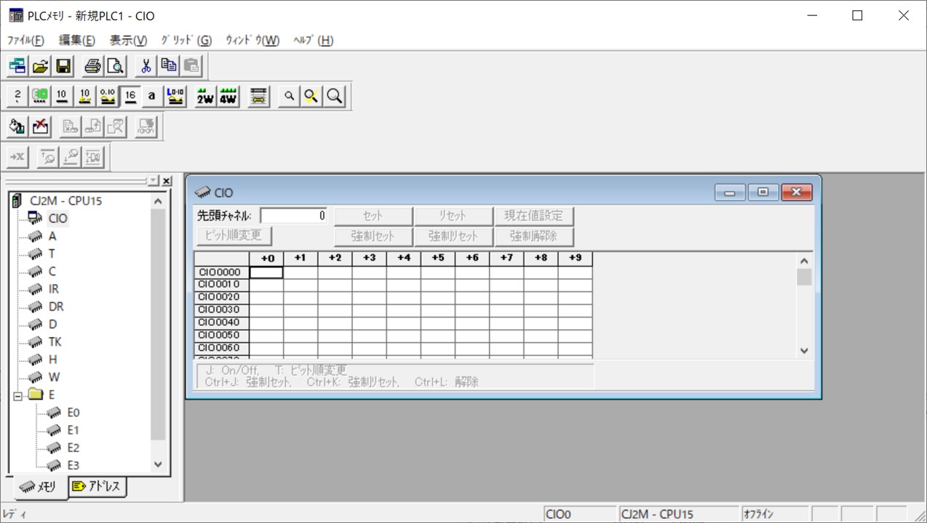Open the fill memory area tool
Image resolution: width=927 pixels, height=523 pixels.
[16, 126]
